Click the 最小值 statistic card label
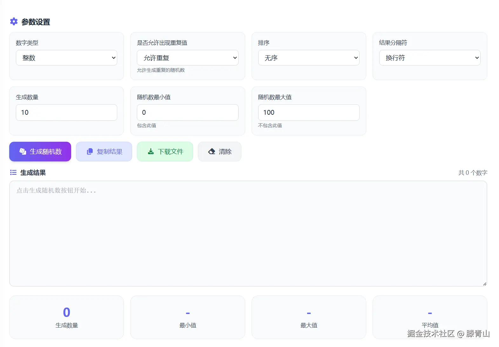Viewport: 499px width, 347px height. 188,325
